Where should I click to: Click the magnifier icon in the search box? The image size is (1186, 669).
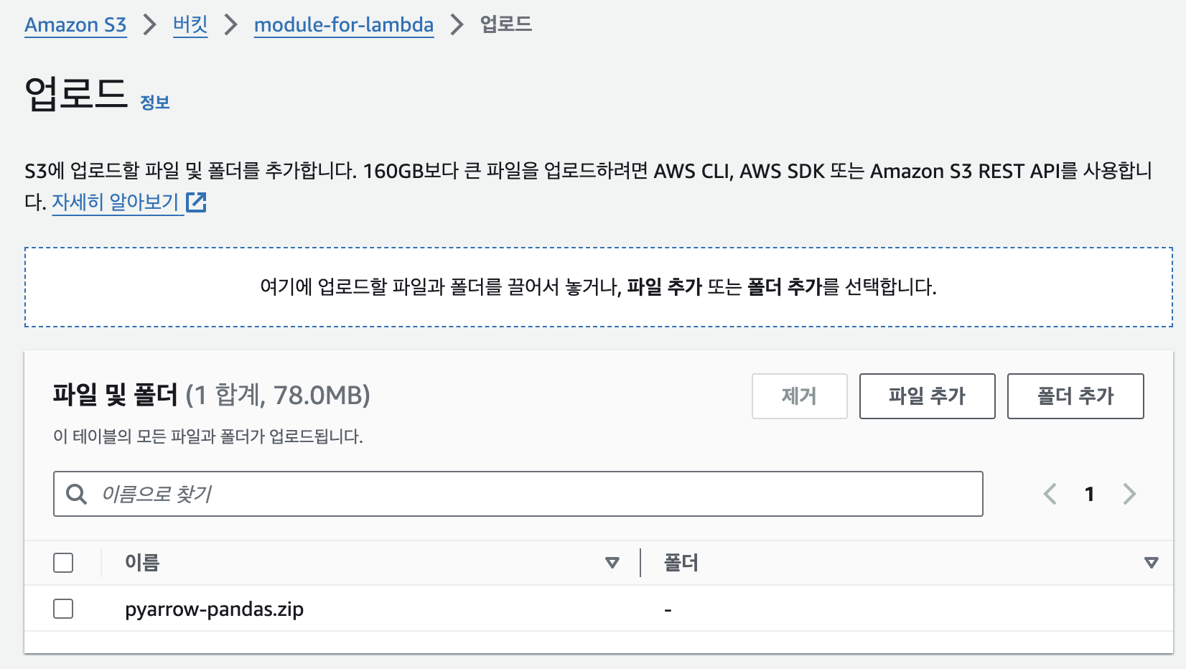coord(76,494)
